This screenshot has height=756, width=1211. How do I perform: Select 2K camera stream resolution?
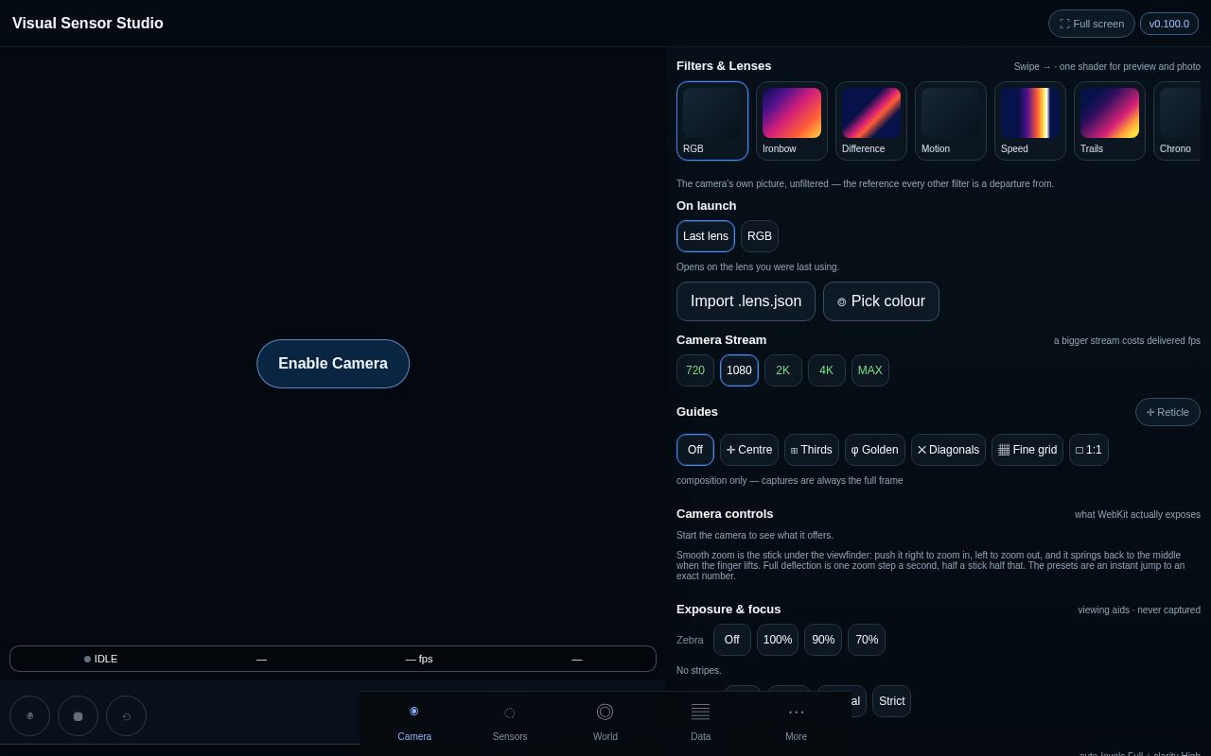click(x=783, y=370)
